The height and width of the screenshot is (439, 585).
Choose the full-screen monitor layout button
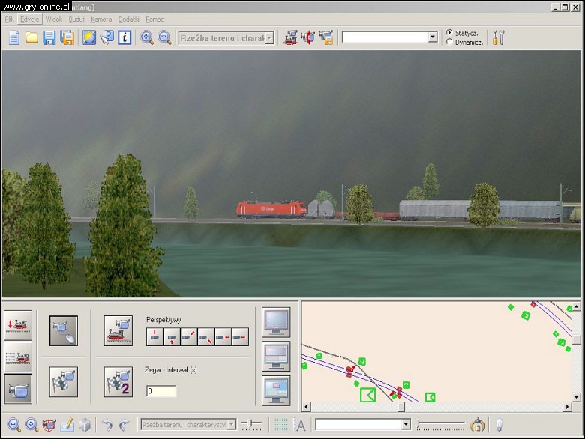(x=276, y=322)
